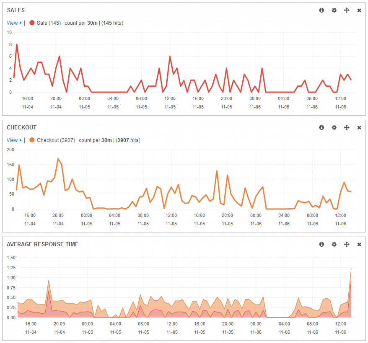Open Sales panel settings gear
The width and height of the screenshot is (368, 343).
334,10
